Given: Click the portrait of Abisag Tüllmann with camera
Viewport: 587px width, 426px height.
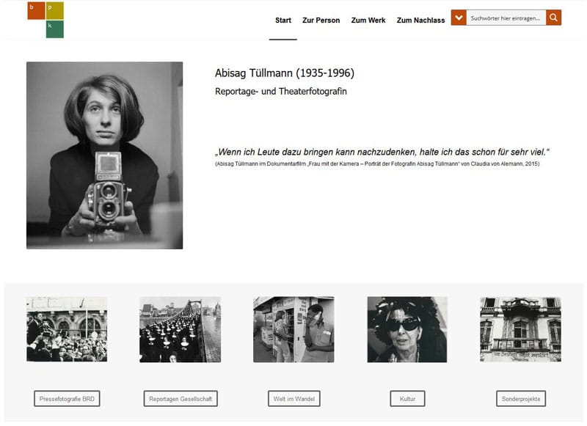Looking at the screenshot, I should point(104,155).
